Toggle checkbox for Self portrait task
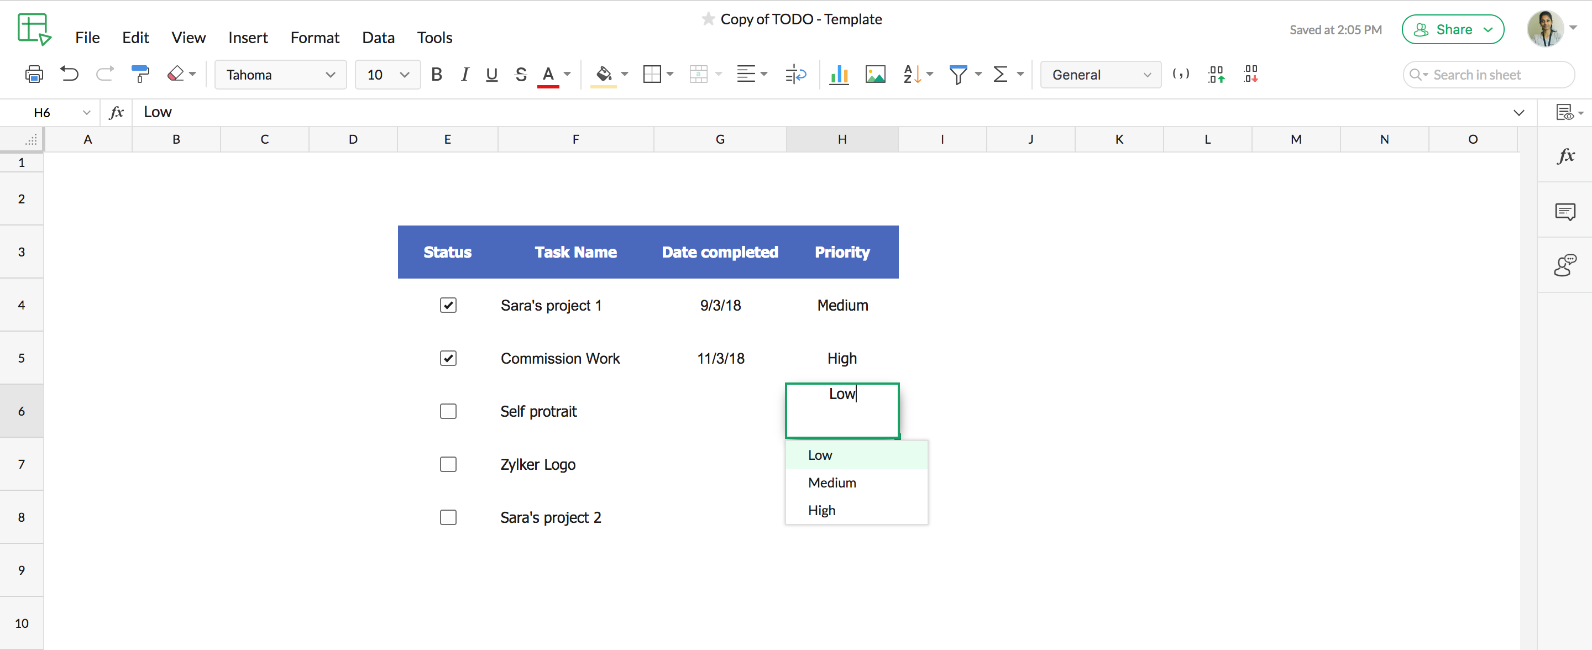This screenshot has height=650, width=1592. tap(447, 411)
